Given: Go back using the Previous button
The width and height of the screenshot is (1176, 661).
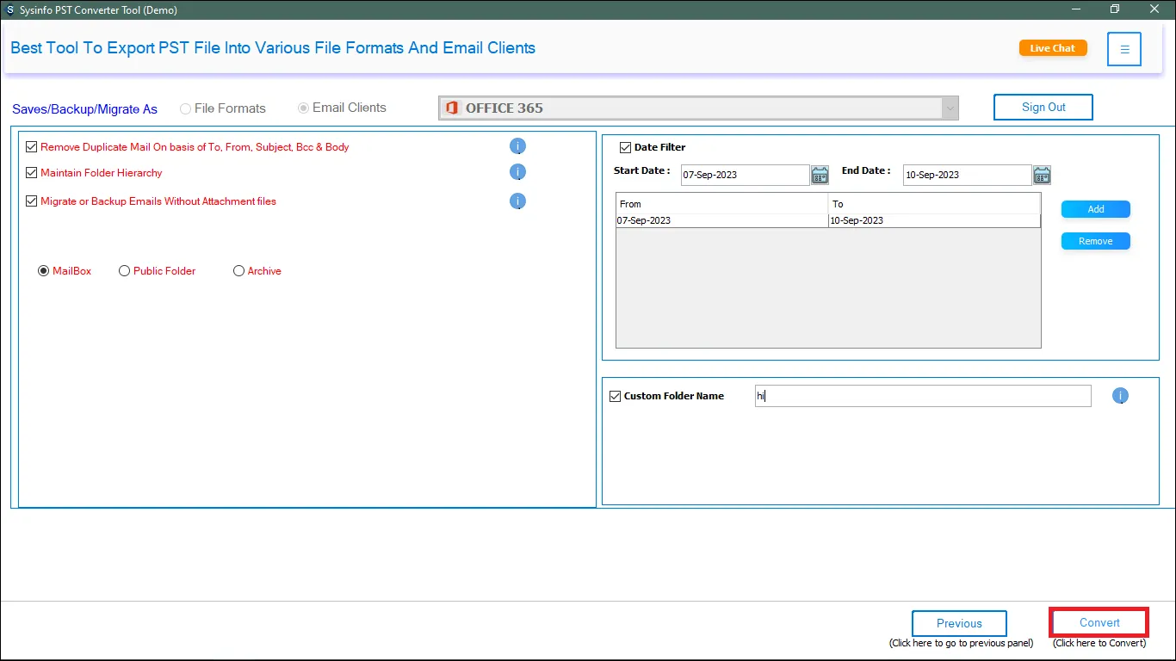Looking at the screenshot, I should 959,624.
